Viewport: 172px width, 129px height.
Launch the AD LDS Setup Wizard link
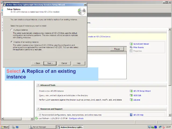coord(142,91)
